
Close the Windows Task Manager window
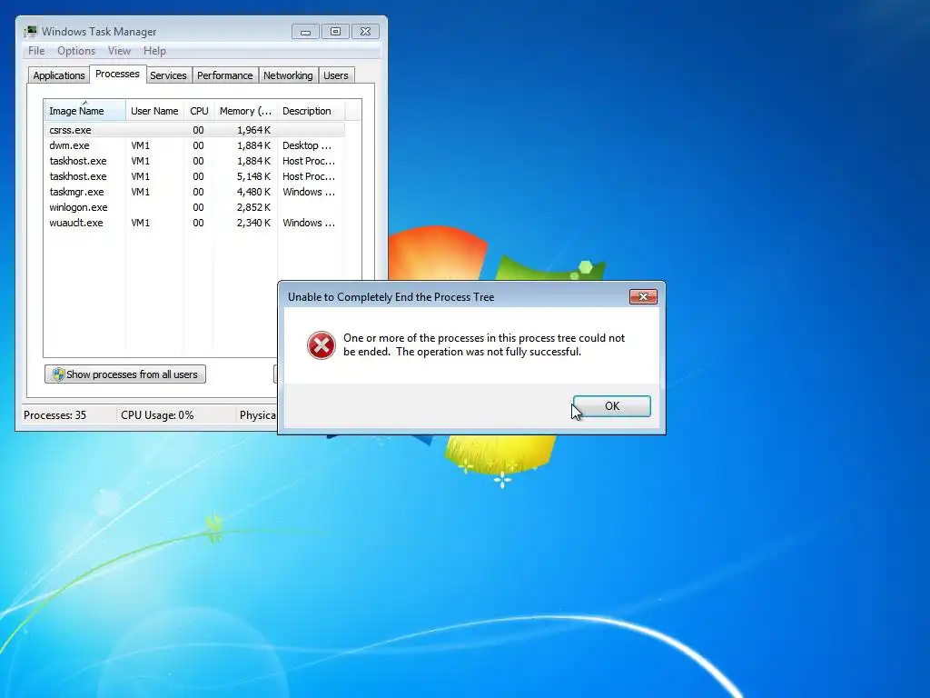[x=365, y=32]
